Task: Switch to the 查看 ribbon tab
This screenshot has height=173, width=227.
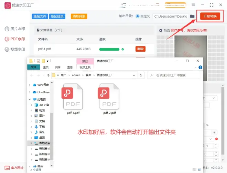Action: point(70,67)
